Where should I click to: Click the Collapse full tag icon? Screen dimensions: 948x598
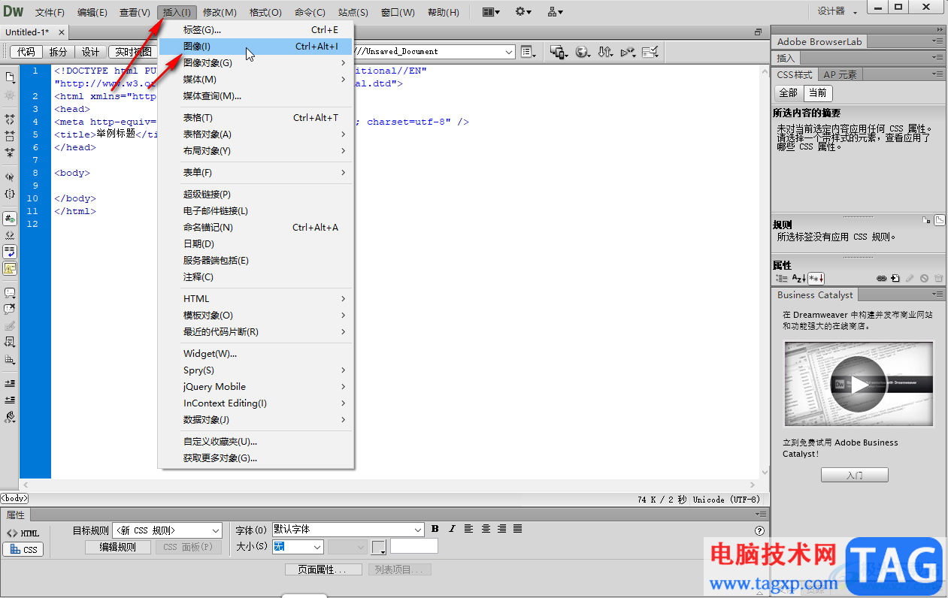10,119
